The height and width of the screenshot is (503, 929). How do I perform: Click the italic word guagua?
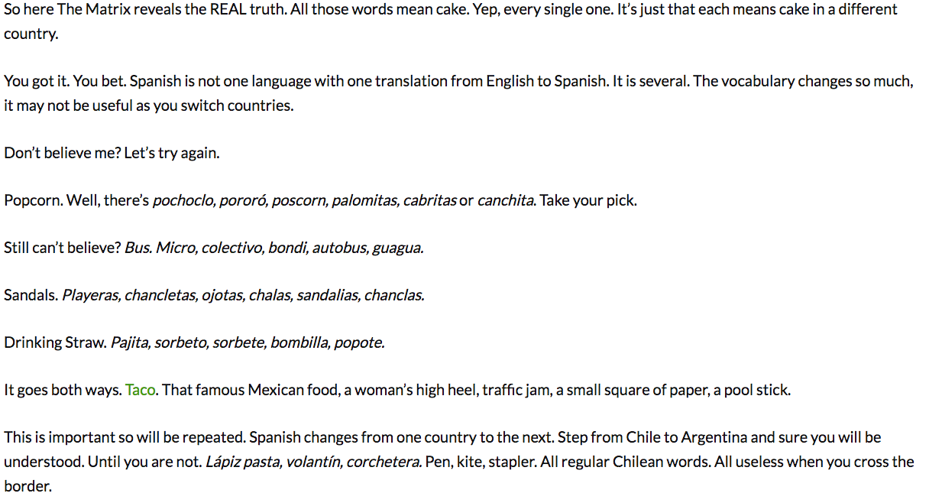[397, 248]
